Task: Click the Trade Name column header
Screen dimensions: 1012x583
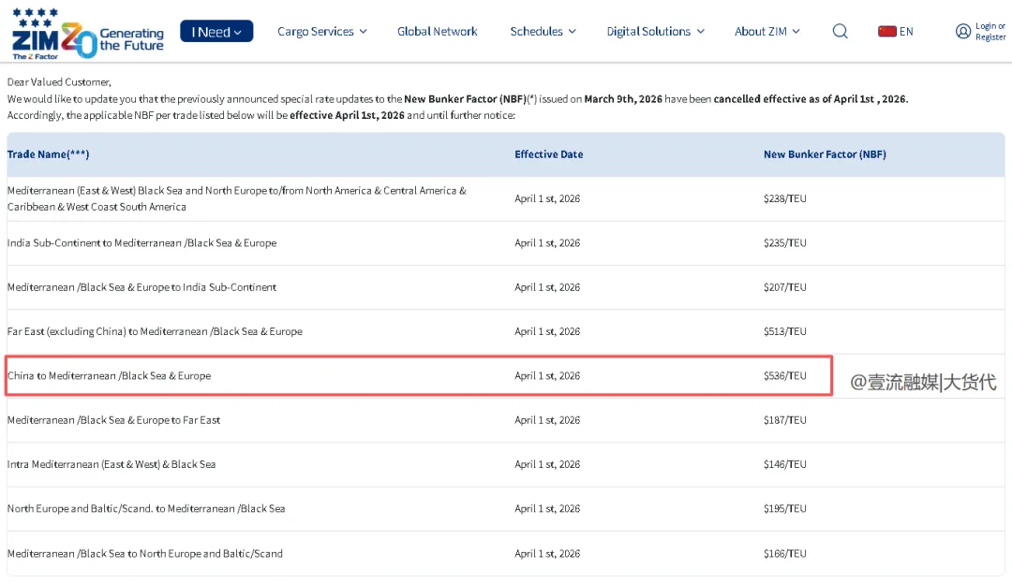Action: (49, 154)
